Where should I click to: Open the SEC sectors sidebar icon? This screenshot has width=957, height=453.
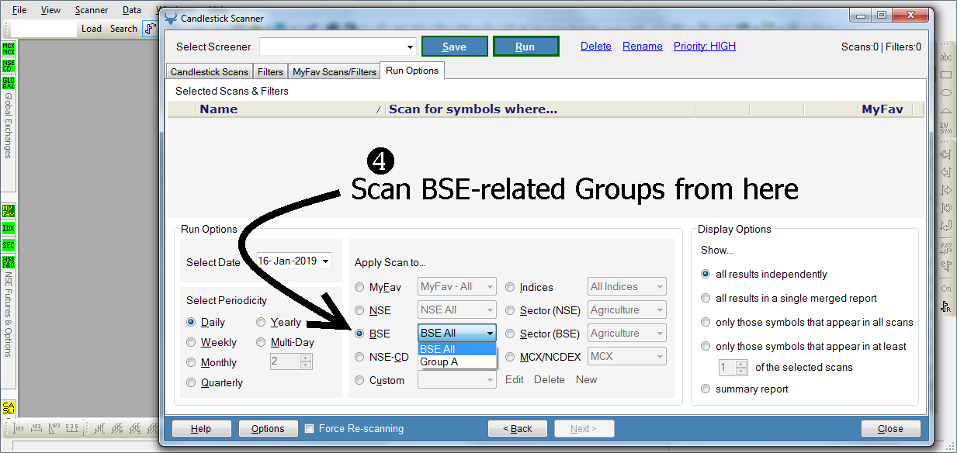(9, 245)
